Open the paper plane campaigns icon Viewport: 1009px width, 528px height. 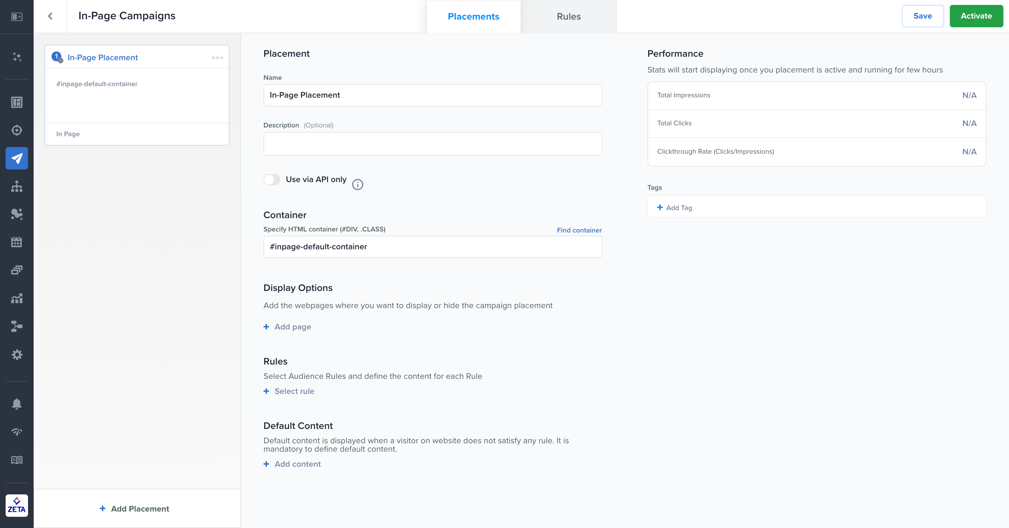tap(17, 158)
